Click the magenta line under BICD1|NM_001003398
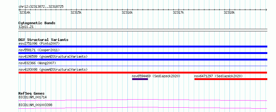Viewport: 276px width, 112px height. click(x=143, y=108)
